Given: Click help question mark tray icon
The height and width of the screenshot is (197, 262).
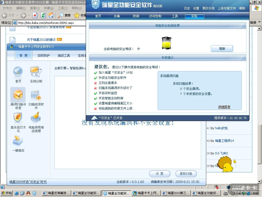Looking at the screenshot, I should click(x=233, y=193).
